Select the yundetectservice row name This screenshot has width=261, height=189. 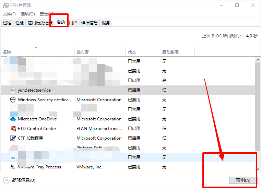(34, 90)
